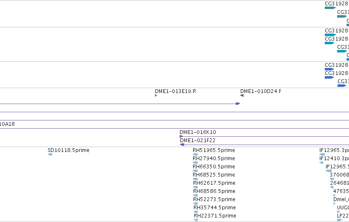Viewport: 349px width, 222px height.
Task: Select the long BAC line's end arrowhead
Action: [238, 104]
